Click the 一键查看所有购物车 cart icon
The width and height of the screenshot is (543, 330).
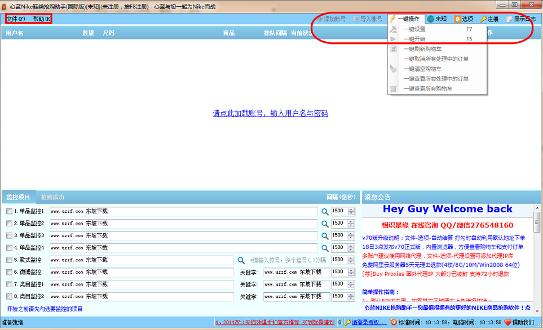pos(393,89)
